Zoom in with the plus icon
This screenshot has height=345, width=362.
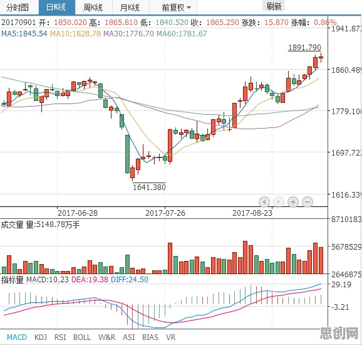tap(293, 202)
